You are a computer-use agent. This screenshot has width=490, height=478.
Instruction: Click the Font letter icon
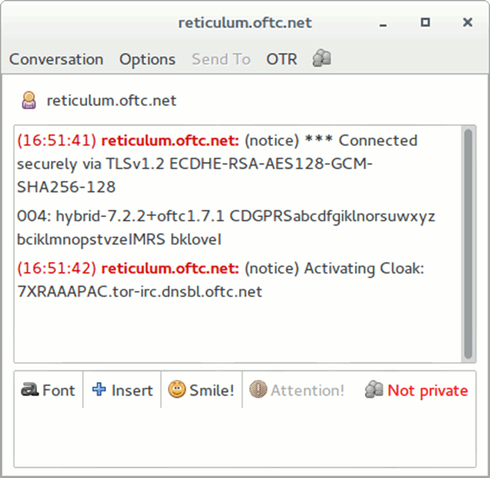[x=29, y=390]
